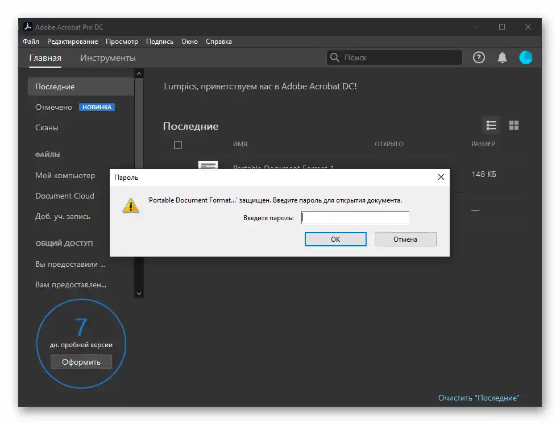Tick the select-all checkbox in the file list
The height and width of the screenshot is (425, 560).
(x=178, y=145)
